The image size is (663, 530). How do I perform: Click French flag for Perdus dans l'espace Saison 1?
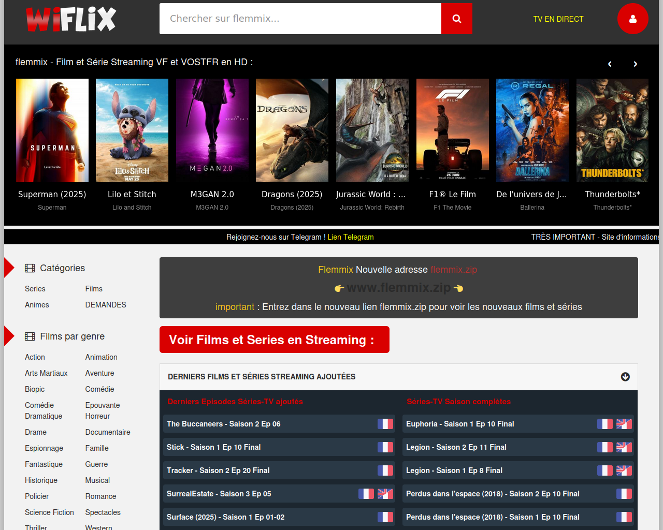click(624, 517)
